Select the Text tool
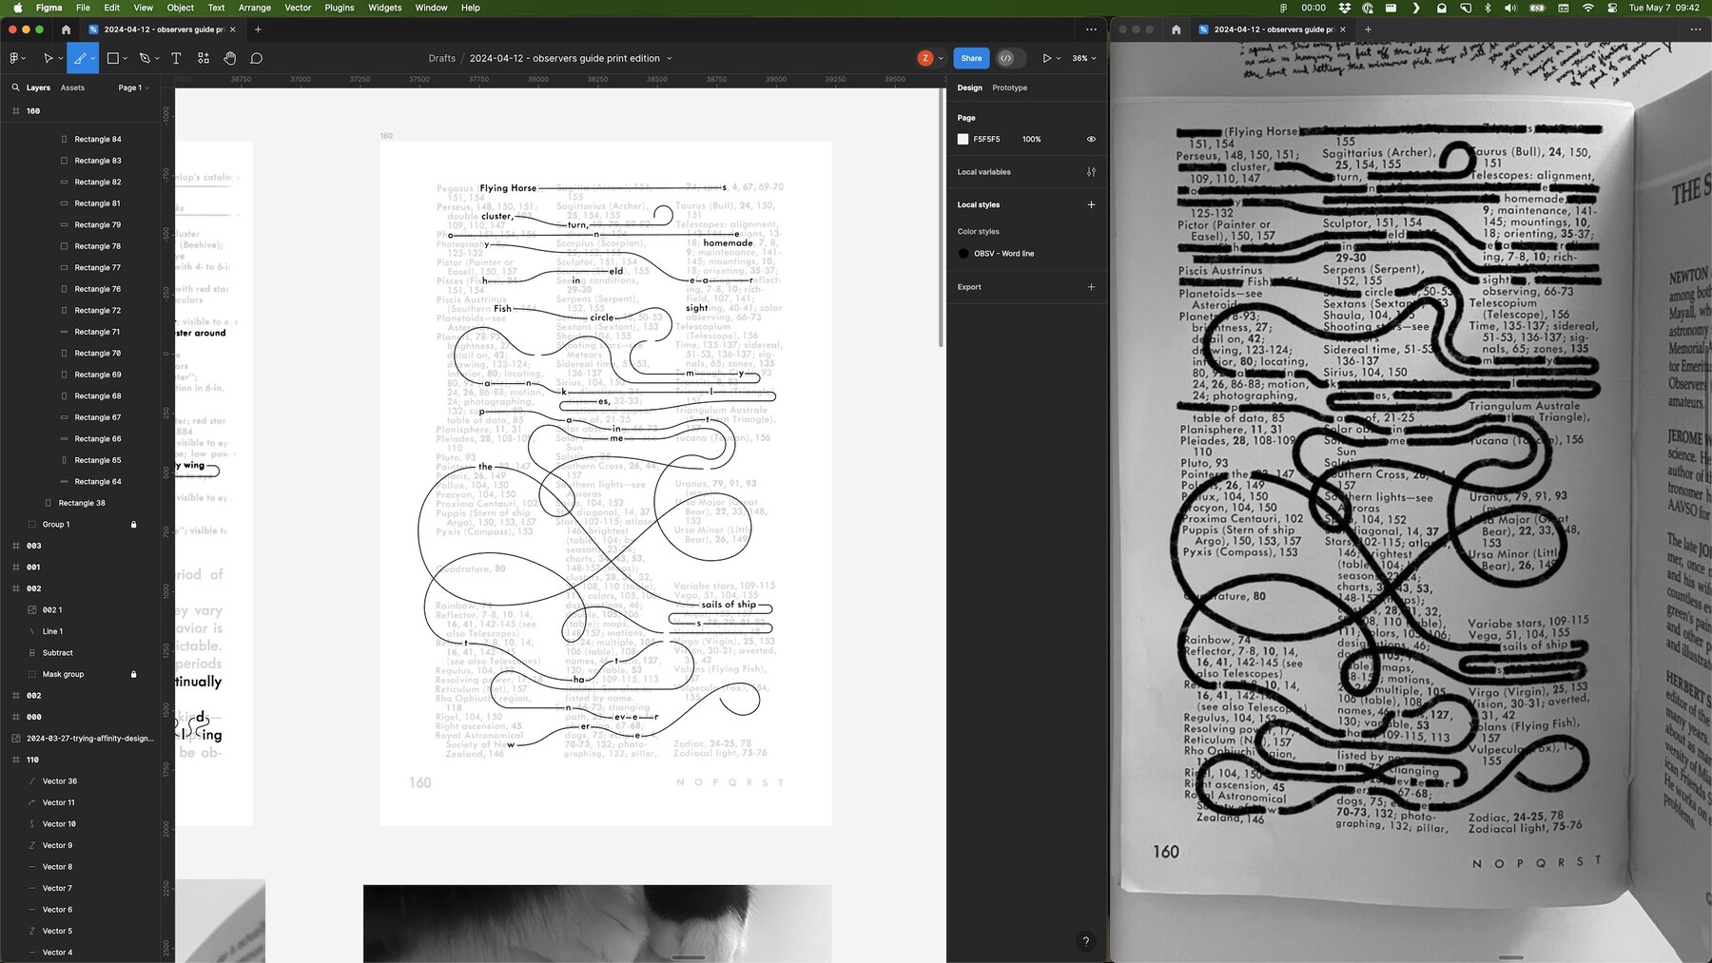Screen dimensions: 1712x963 pos(176,58)
